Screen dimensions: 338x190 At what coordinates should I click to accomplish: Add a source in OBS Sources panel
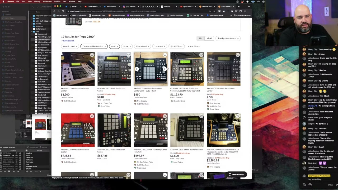point(1,171)
